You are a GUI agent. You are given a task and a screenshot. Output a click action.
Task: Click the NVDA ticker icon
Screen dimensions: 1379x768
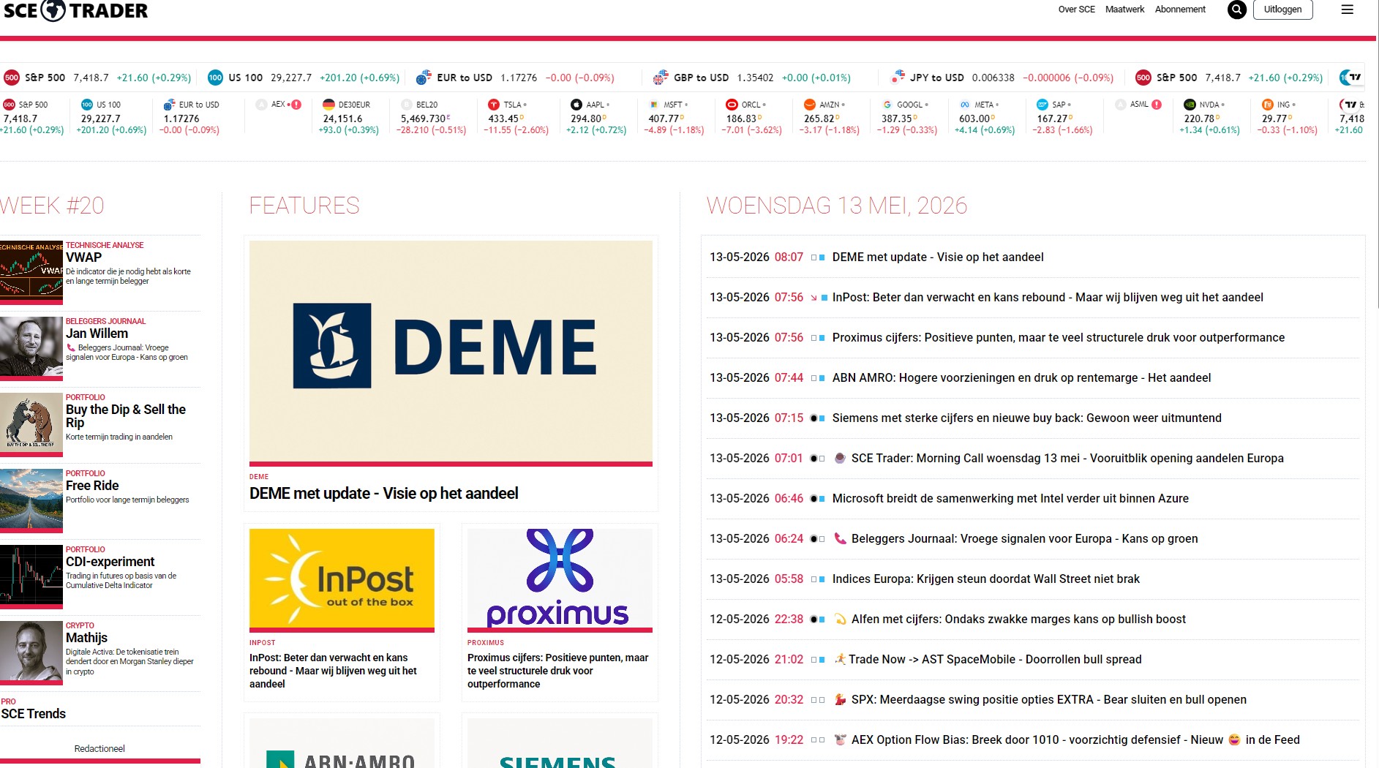tap(1190, 105)
